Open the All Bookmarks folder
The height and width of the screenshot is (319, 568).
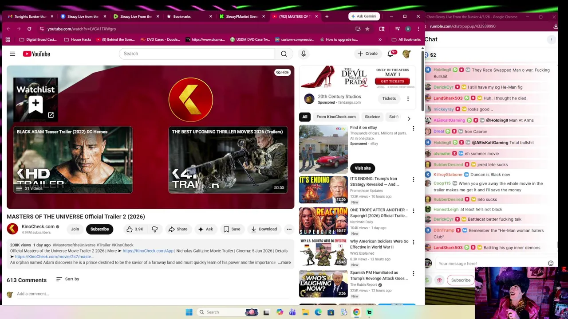click(406, 39)
